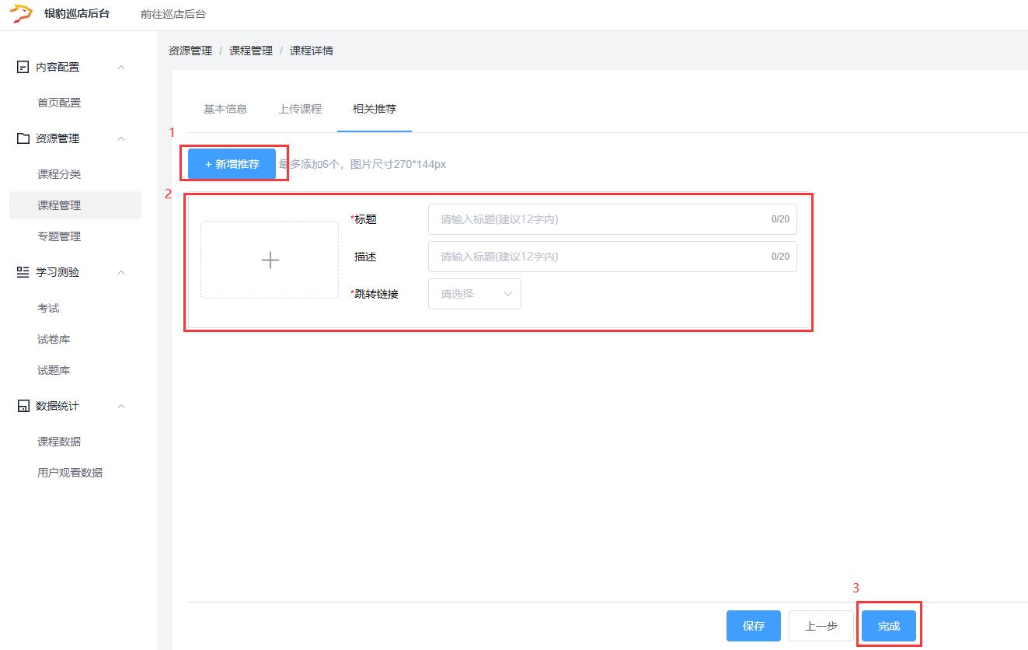Click the 内容配置 sidebar icon
The image size is (1028, 650).
click(x=23, y=68)
